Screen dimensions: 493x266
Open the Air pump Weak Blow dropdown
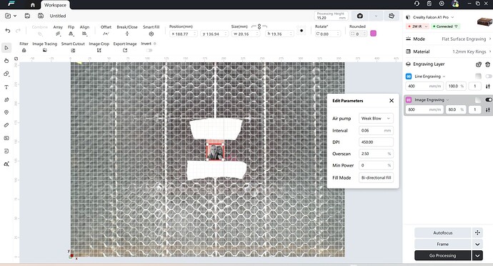pyautogui.click(x=376, y=119)
